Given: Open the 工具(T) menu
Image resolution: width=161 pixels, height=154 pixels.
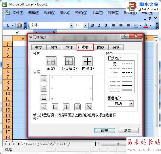Looking at the screenshot, I should click(97, 13).
